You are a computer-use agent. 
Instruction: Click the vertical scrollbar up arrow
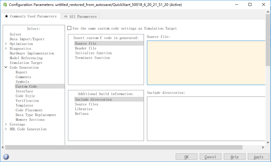click(x=268, y=12)
